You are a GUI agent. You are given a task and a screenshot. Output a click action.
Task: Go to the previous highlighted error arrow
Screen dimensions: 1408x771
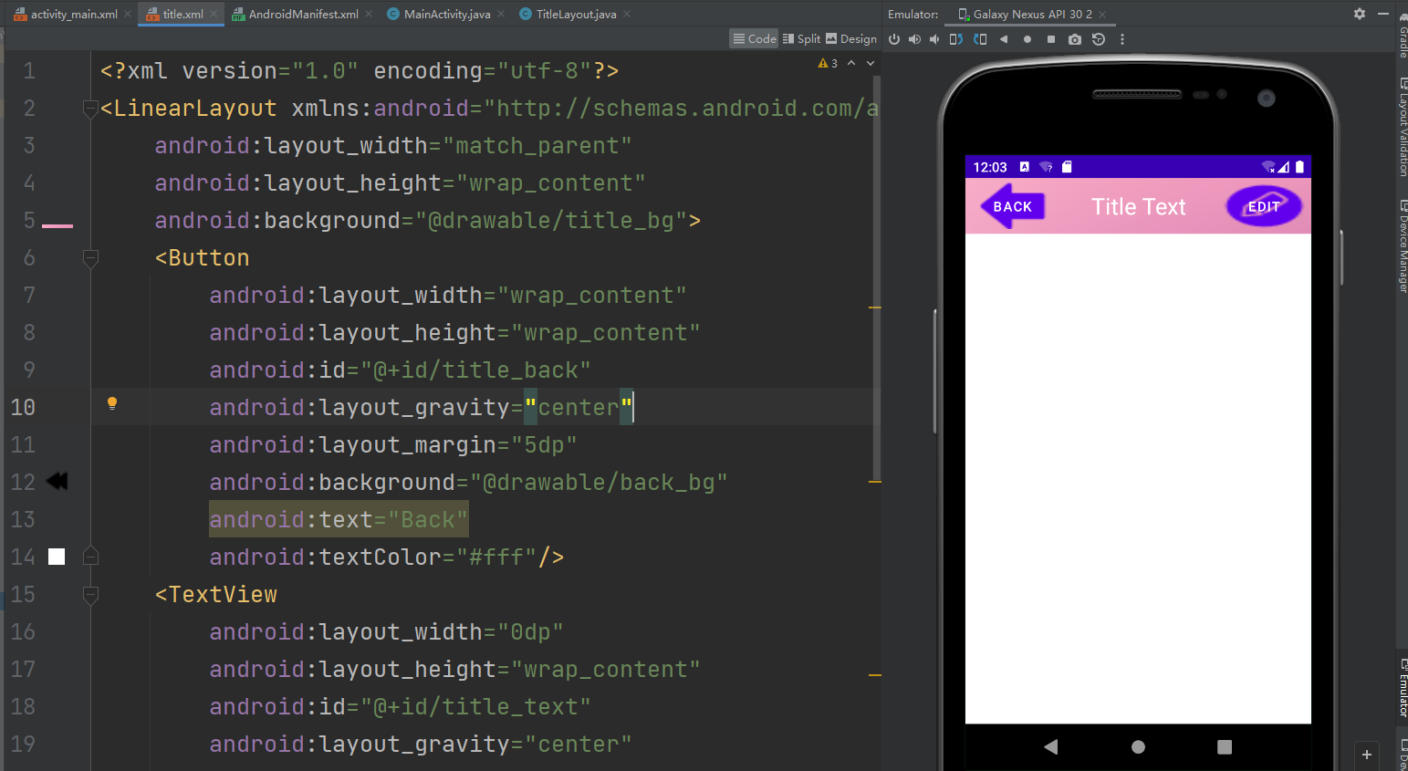tap(851, 63)
